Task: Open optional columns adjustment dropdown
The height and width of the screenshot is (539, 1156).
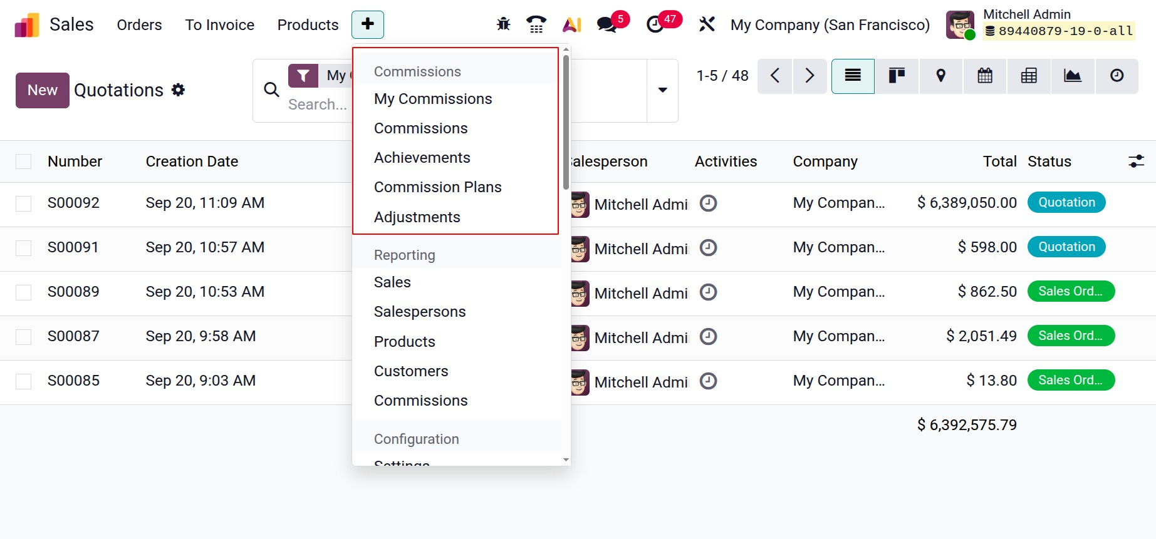Action: [1136, 162]
